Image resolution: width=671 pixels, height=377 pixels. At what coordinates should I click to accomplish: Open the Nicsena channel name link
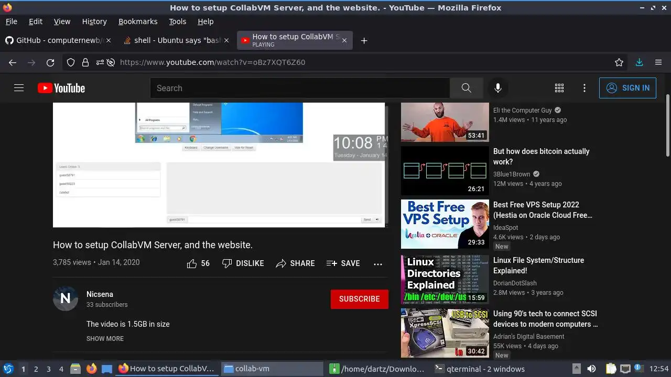tap(100, 294)
